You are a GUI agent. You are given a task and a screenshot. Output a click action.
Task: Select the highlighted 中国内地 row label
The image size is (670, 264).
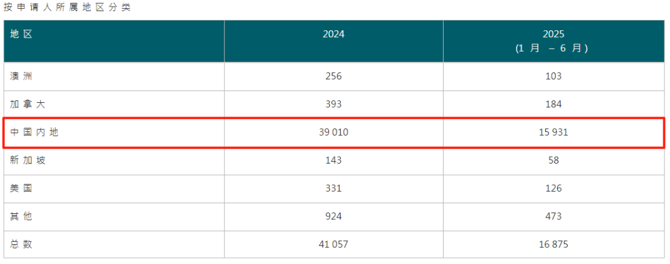(34, 132)
